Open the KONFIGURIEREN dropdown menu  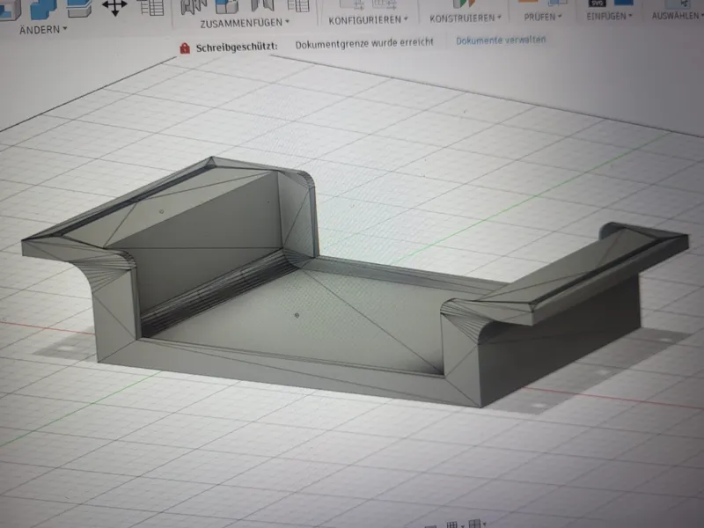pos(368,20)
